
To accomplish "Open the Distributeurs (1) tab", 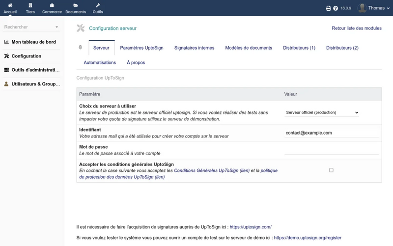I will pyautogui.click(x=299, y=48).
